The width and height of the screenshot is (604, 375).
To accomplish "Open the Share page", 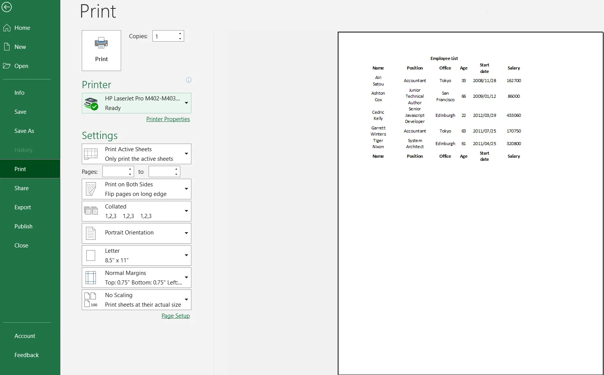I will click(x=30, y=188).
